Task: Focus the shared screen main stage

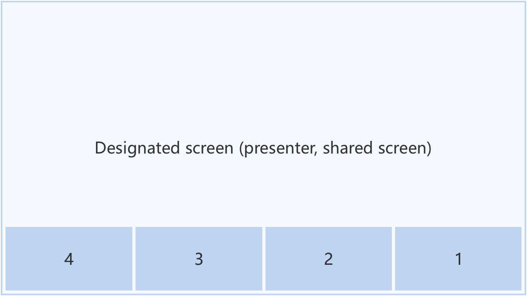Action: pyautogui.click(x=263, y=99)
